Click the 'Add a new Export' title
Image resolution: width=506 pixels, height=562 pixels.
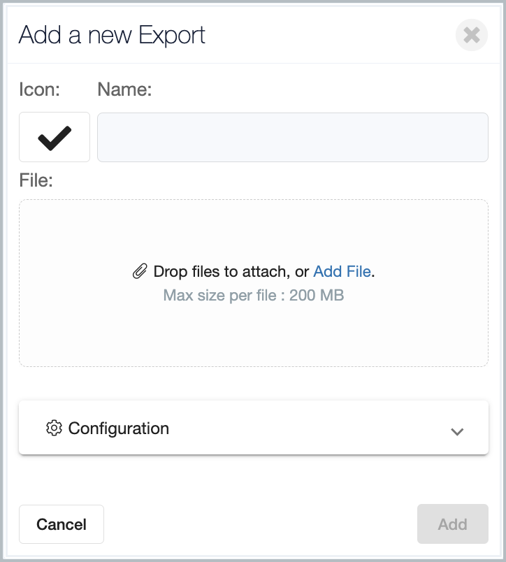click(112, 35)
